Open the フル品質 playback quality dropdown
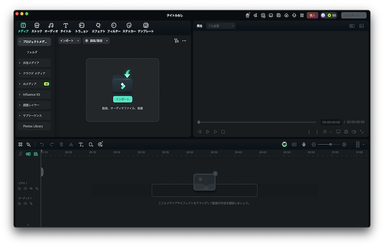This screenshot has height=247, width=384. click(221, 26)
